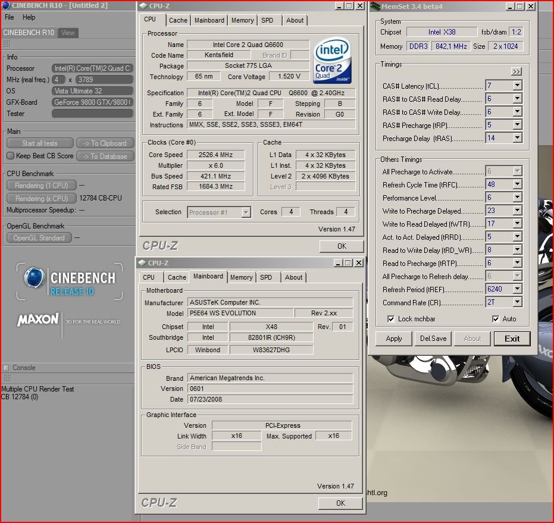Viewport: 554px width, 523px height.
Task: Minimize the upper CPU-Z window
Action: tap(339, 6)
